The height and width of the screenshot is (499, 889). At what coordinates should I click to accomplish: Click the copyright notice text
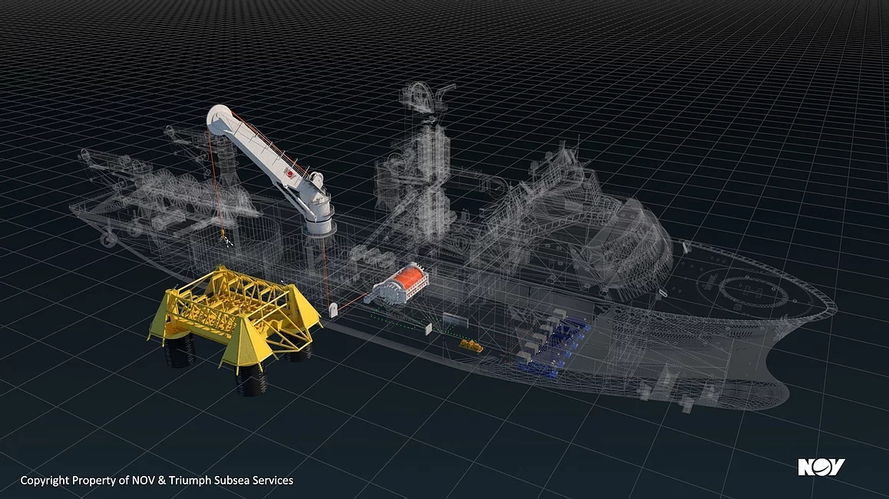pos(157,481)
